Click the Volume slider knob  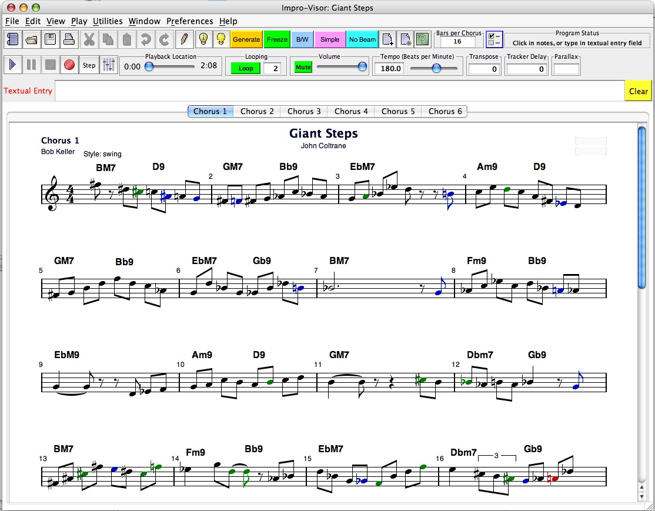[x=363, y=66]
